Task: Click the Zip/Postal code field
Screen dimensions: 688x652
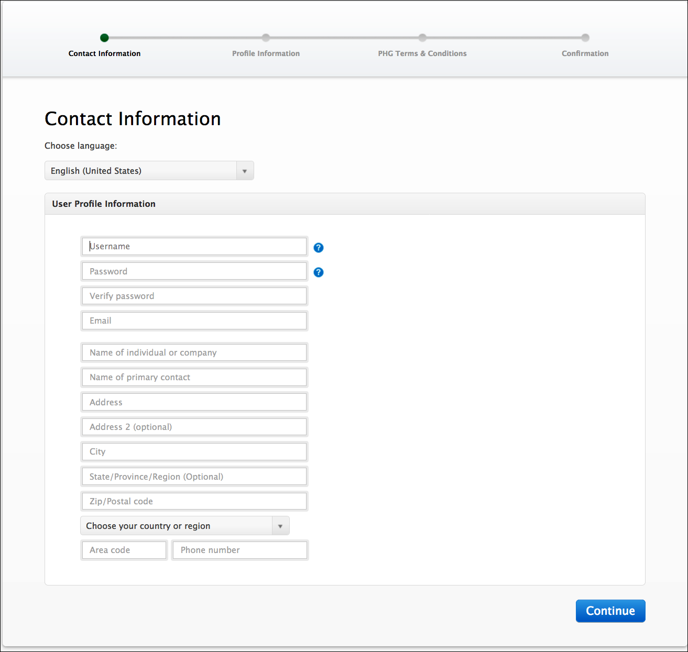Action: tap(194, 501)
